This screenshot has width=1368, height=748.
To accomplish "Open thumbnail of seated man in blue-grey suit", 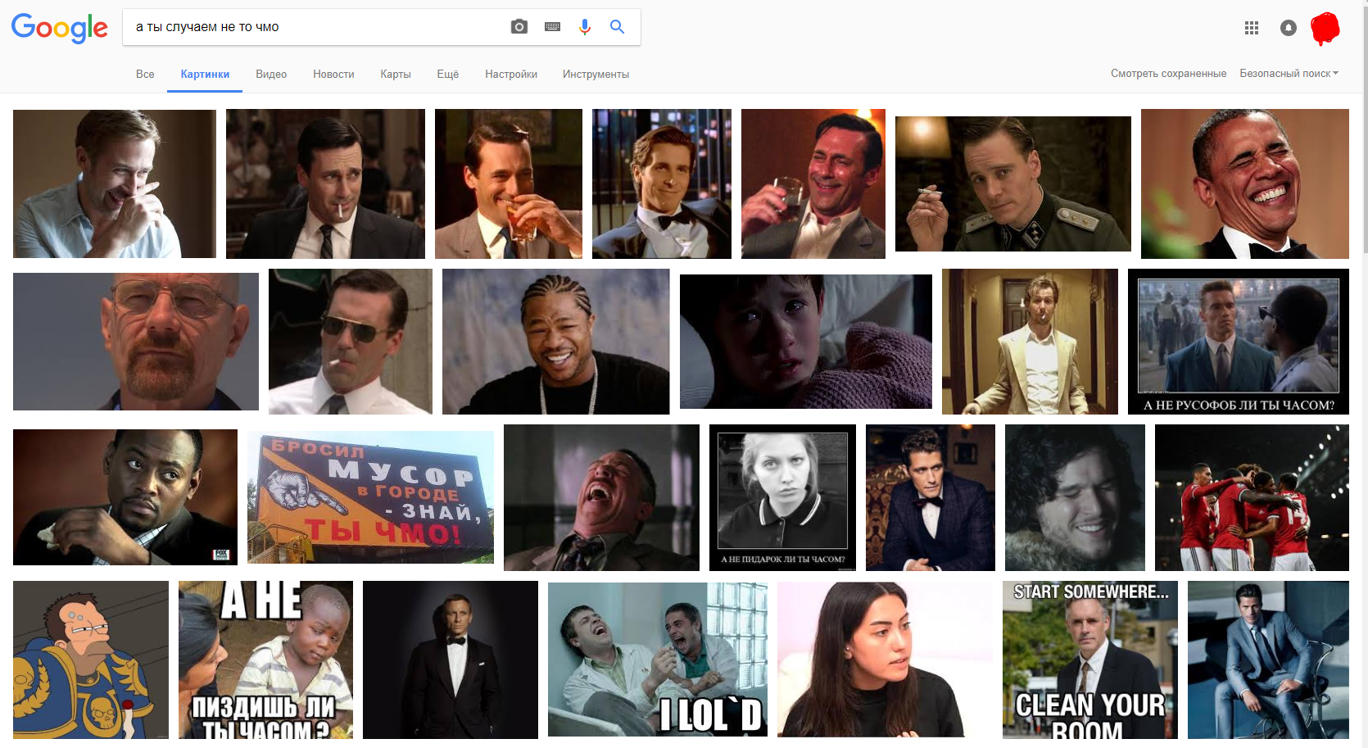I will (1268, 660).
